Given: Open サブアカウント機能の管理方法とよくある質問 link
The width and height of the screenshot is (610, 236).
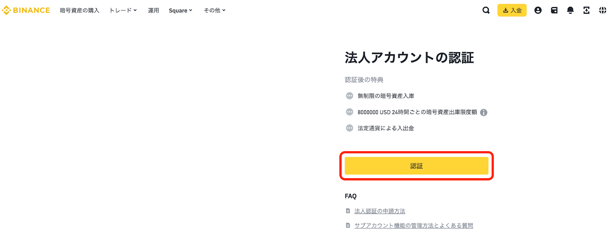Looking at the screenshot, I should tap(414, 225).
